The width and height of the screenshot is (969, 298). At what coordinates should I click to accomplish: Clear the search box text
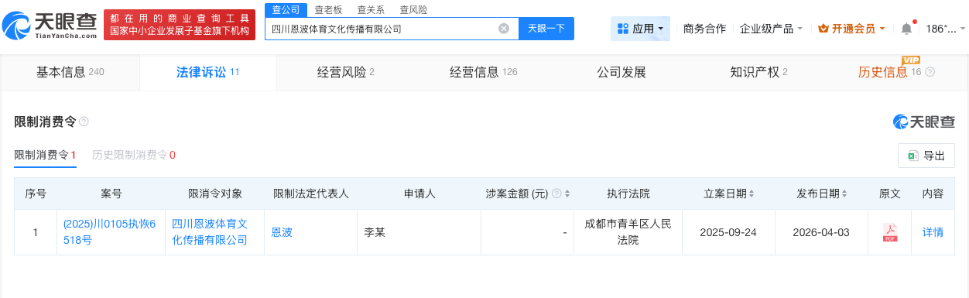click(x=504, y=29)
